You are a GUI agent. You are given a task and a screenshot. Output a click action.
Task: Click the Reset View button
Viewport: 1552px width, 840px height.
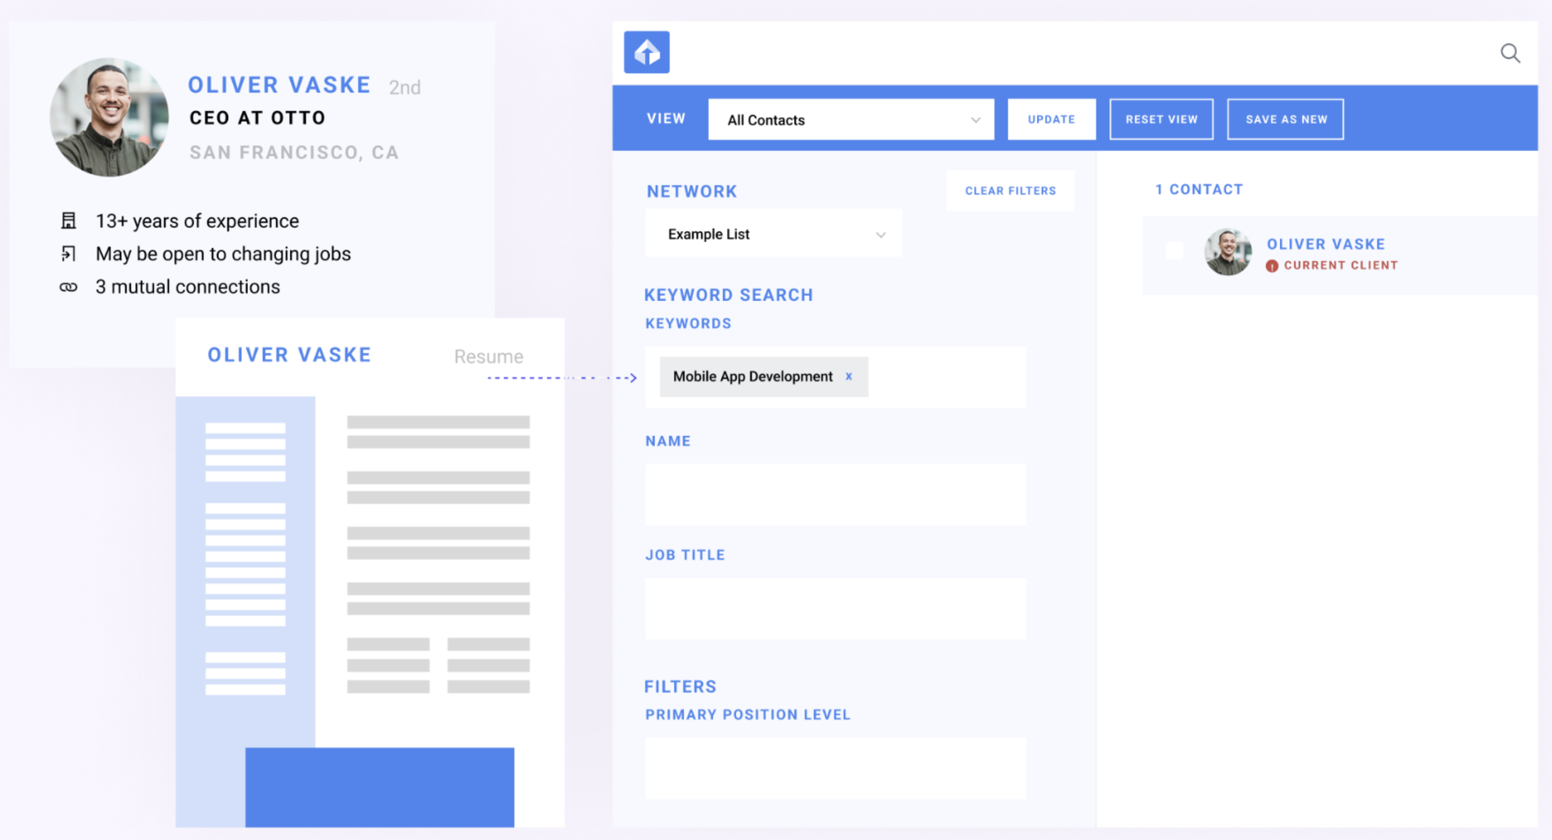click(1161, 120)
